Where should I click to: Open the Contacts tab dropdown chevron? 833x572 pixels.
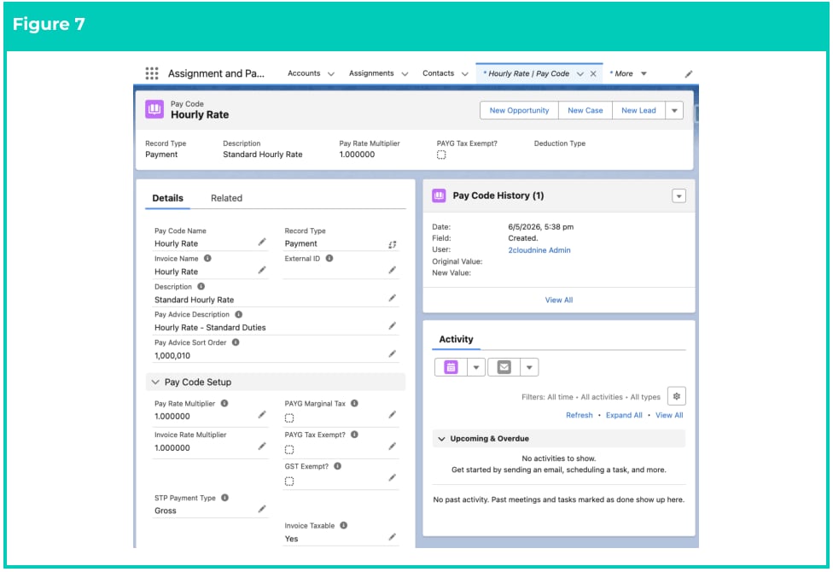click(x=465, y=74)
